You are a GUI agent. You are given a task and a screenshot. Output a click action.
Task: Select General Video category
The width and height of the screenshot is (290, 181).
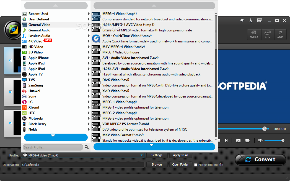(56, 25)
